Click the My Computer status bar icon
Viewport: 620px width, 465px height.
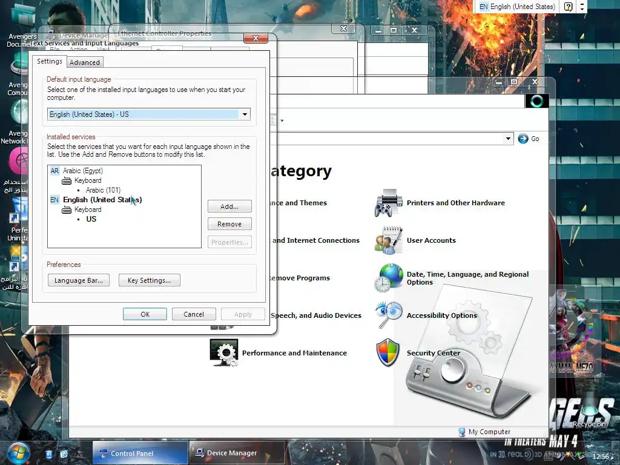pos(461,432)
